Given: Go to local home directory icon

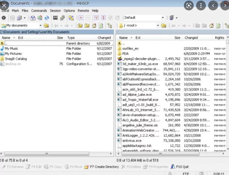Looking at the screenshot, I should [x=94, y=26].
